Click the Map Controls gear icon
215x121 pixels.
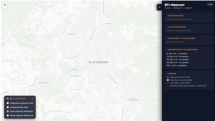coord(8,98)
